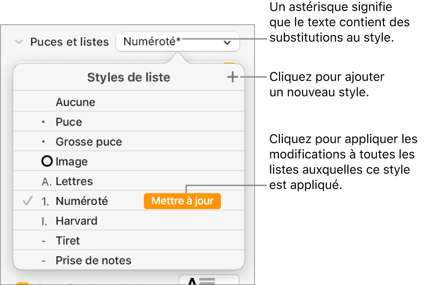Select the Lettres list style
The width and height of the screenshot is (424, 285).
coord(129,181)
